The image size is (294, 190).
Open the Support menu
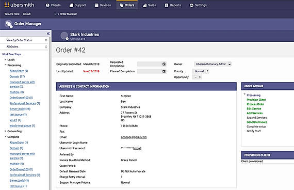coord(77,5)
